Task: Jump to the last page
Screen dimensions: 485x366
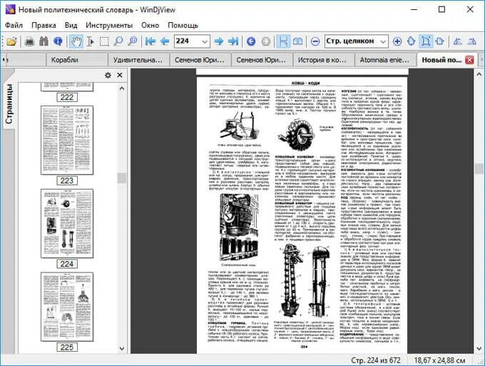Action: click(233, 41)
